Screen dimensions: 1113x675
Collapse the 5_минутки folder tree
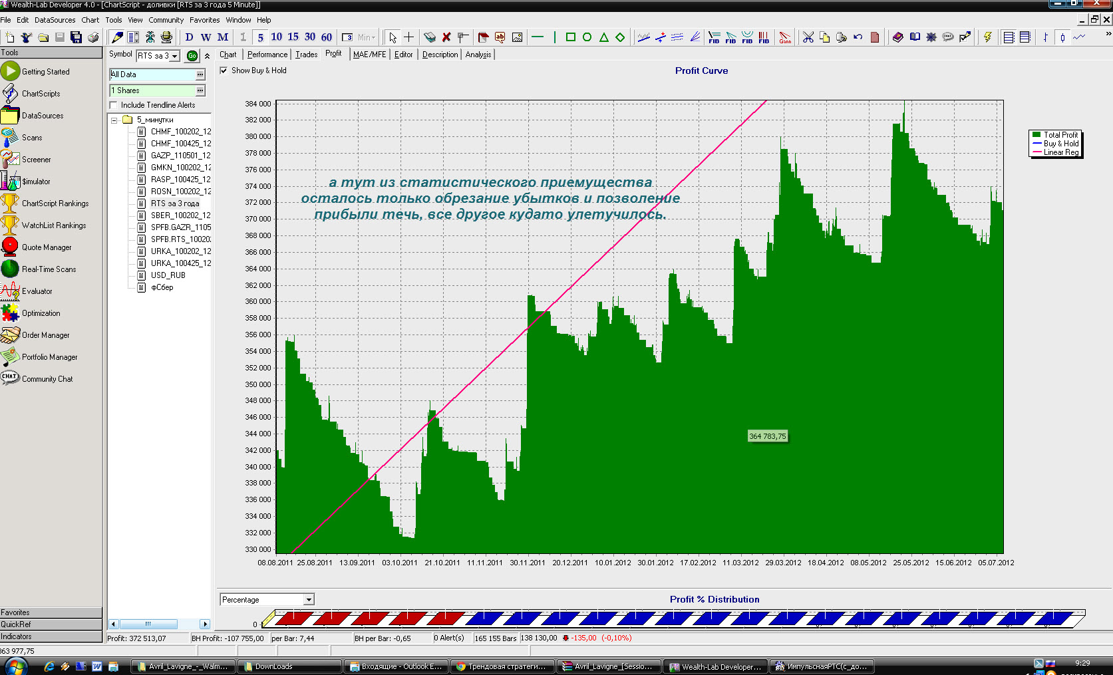[114, 120]
